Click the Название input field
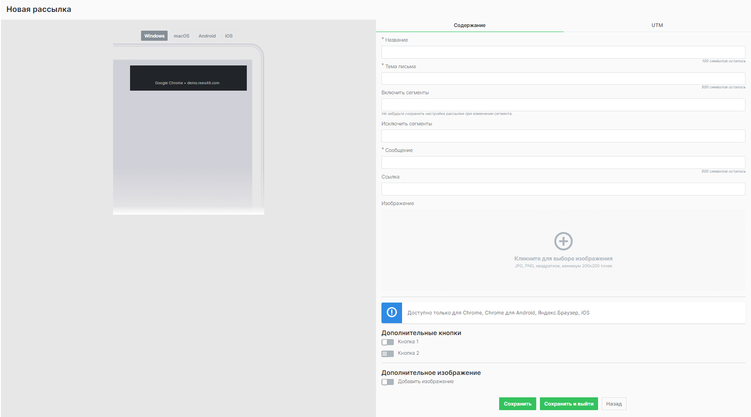Image resolution: width=751 pixels, height=417 pixels. (x=563, y=52)
